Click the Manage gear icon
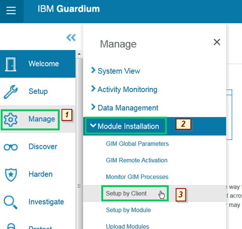The width and height of the screenshot is (242, 229). click(x=11, y=120)
